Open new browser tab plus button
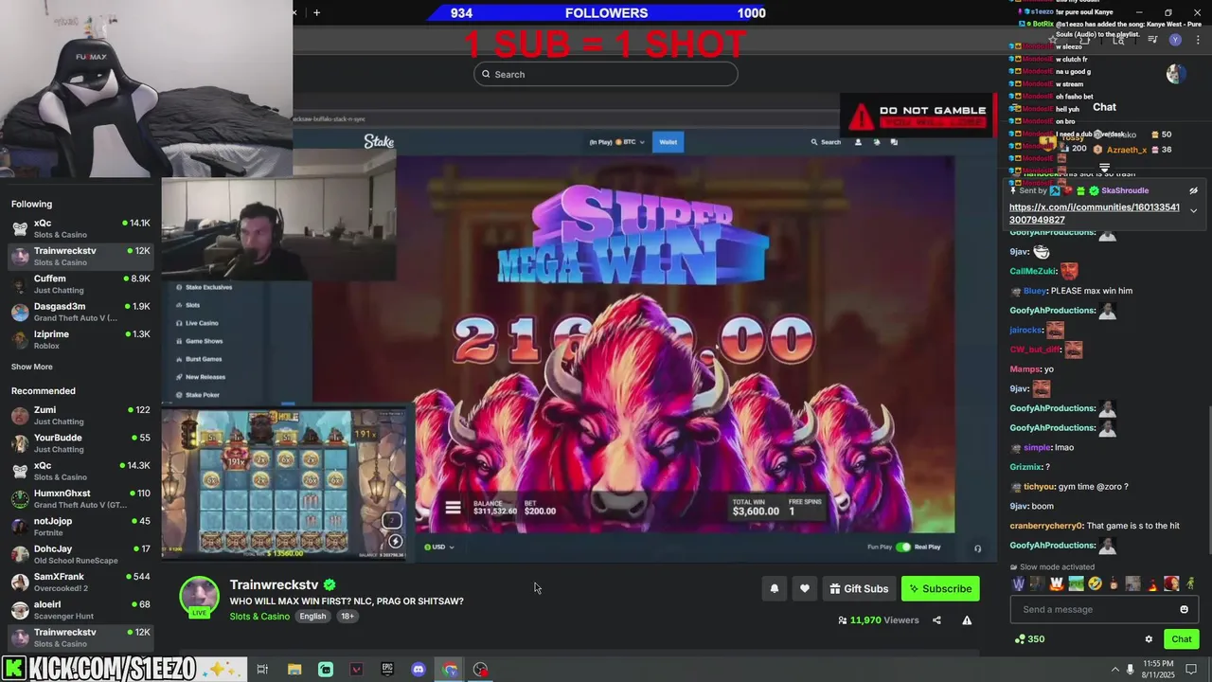Viewport: 1212px width, 682px height. 316,12
